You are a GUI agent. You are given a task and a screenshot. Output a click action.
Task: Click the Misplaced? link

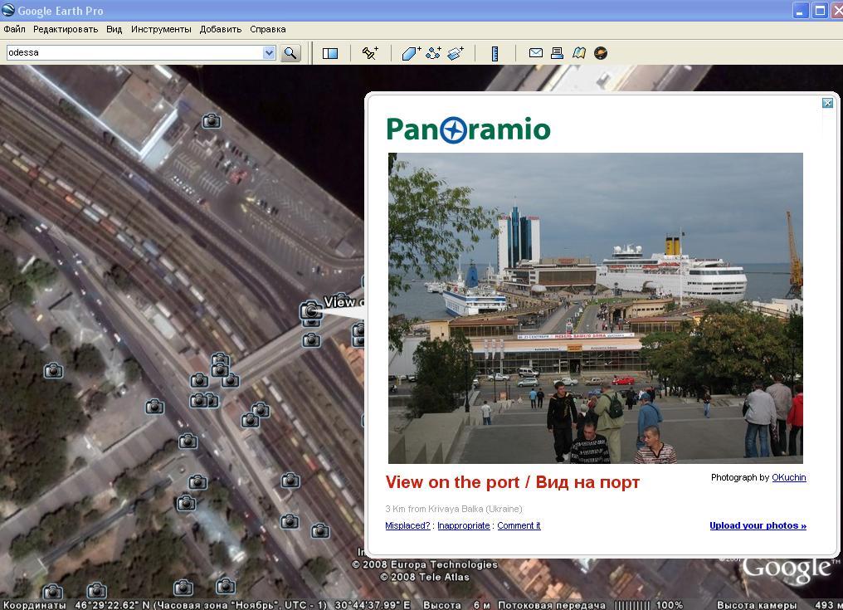pyautogui.click(x=407, y=525)
